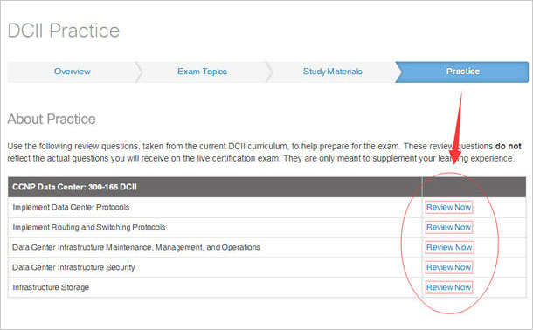Viewport: 533px width, 330px height.
Task: Click the 'Infrastructure Storage' row text
Action: pos(51,287)
